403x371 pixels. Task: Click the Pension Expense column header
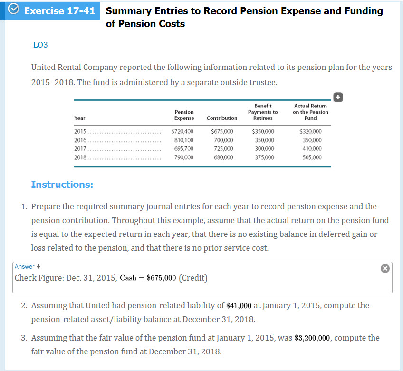click(184, 114)
